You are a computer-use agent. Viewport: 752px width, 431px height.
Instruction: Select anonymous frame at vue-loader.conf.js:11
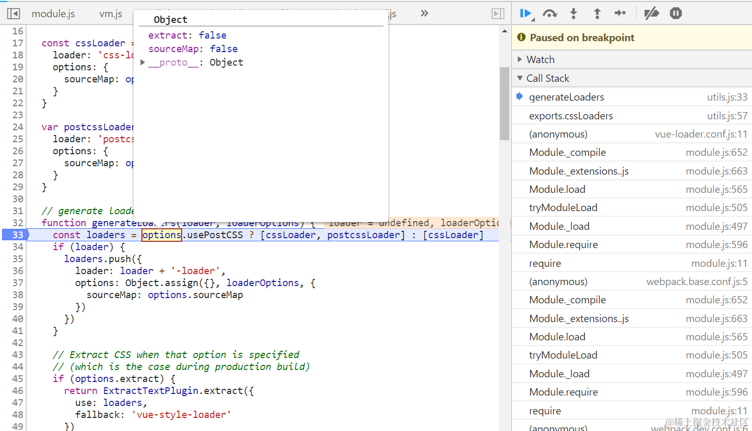point(632,134)
